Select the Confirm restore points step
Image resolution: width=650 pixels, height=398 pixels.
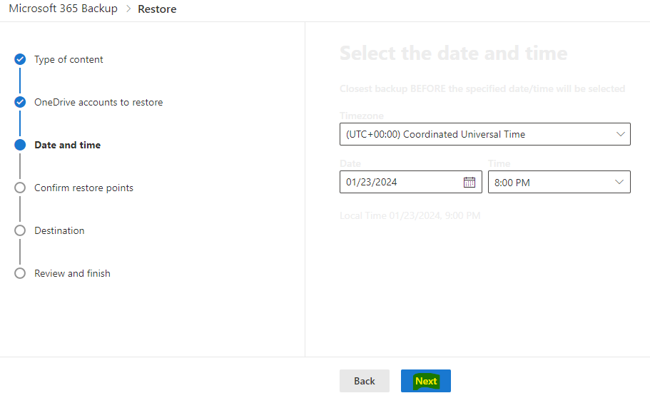83,188
